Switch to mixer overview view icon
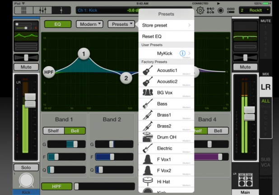 click(x=23, y=10)
